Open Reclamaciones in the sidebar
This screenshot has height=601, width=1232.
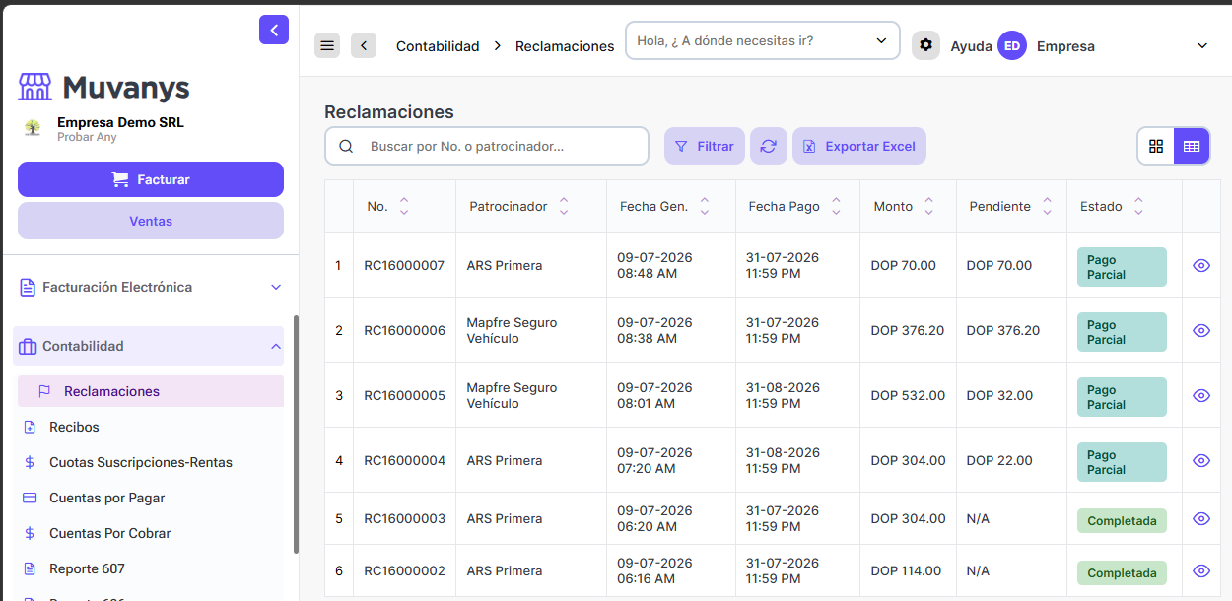pyautogui.click(x=151, y=391)
